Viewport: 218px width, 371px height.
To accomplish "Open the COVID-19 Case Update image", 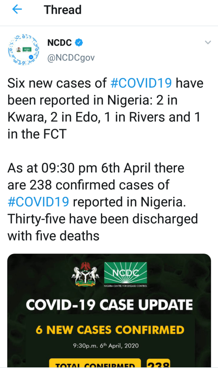I will tap(109, 312).
